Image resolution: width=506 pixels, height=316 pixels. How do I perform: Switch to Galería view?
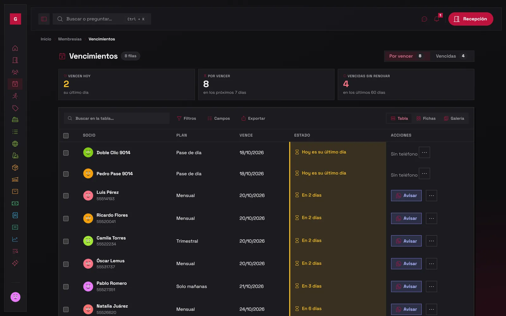[x=454, y=118]
